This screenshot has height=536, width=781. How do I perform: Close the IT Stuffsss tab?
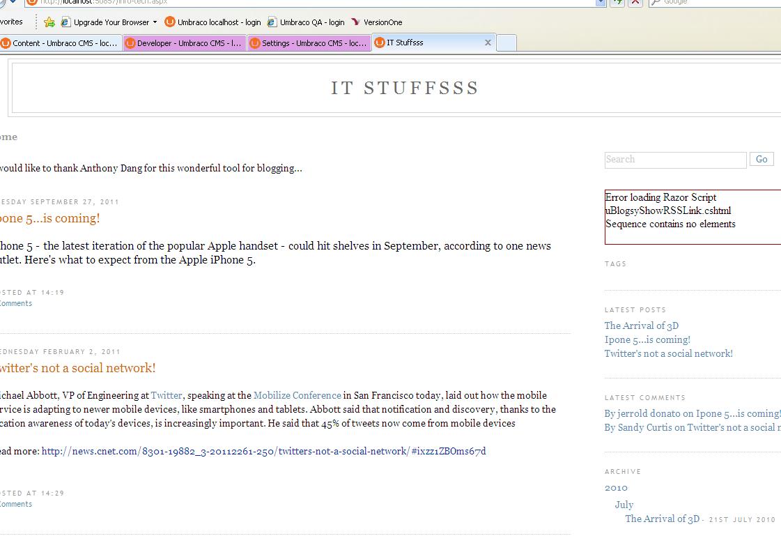[x=488, y=43]
